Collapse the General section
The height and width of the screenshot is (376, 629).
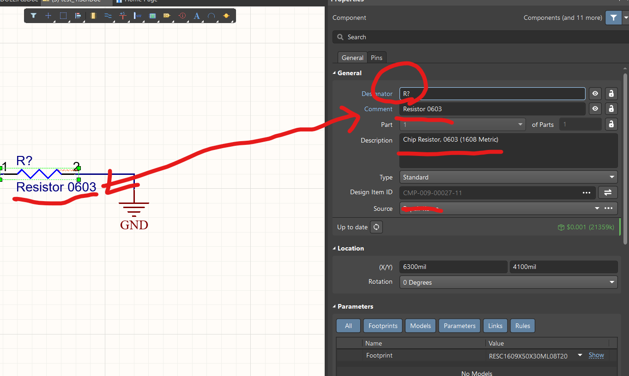click(335, 73)
